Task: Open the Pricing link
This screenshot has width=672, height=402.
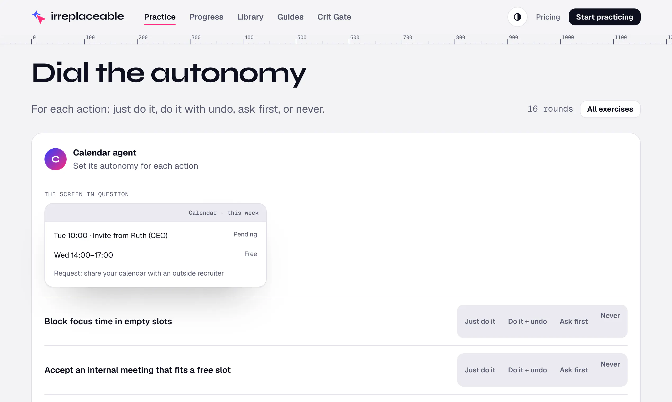Action: pyautogui.click(x=548, y=17)
